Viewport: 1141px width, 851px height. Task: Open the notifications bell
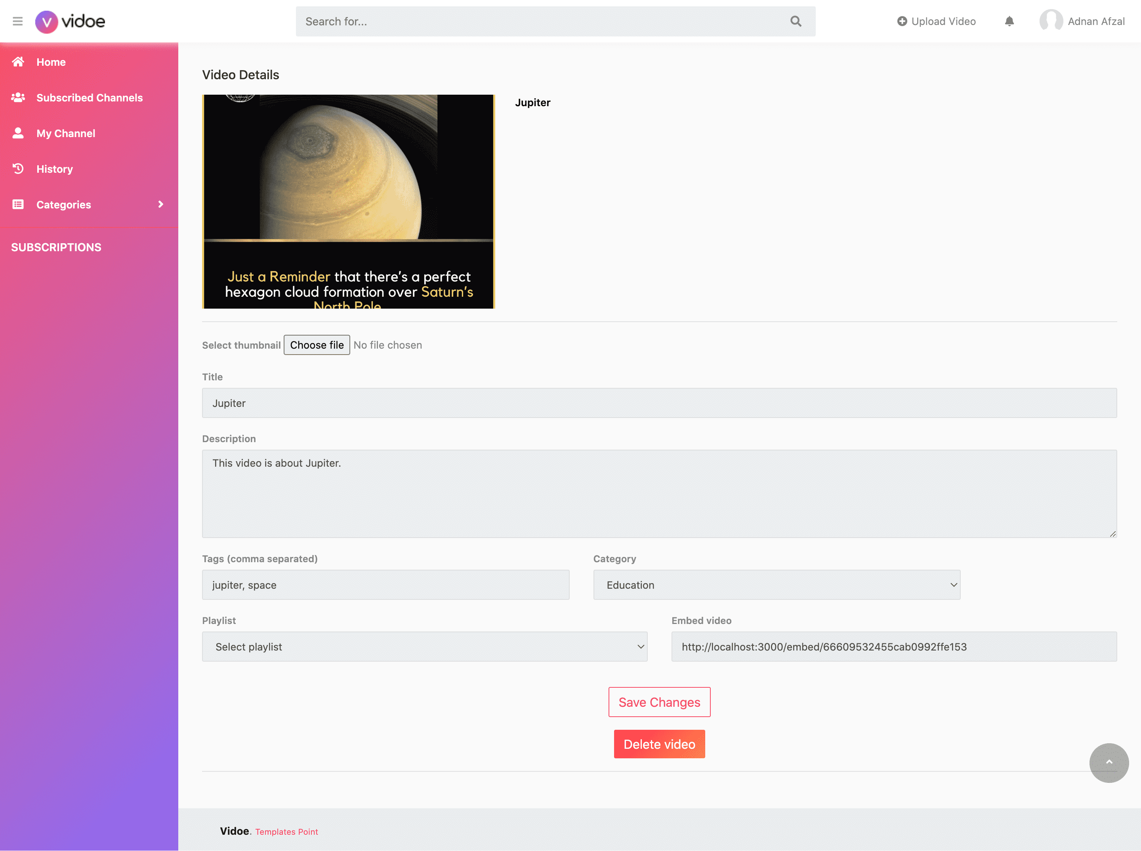1009,21
